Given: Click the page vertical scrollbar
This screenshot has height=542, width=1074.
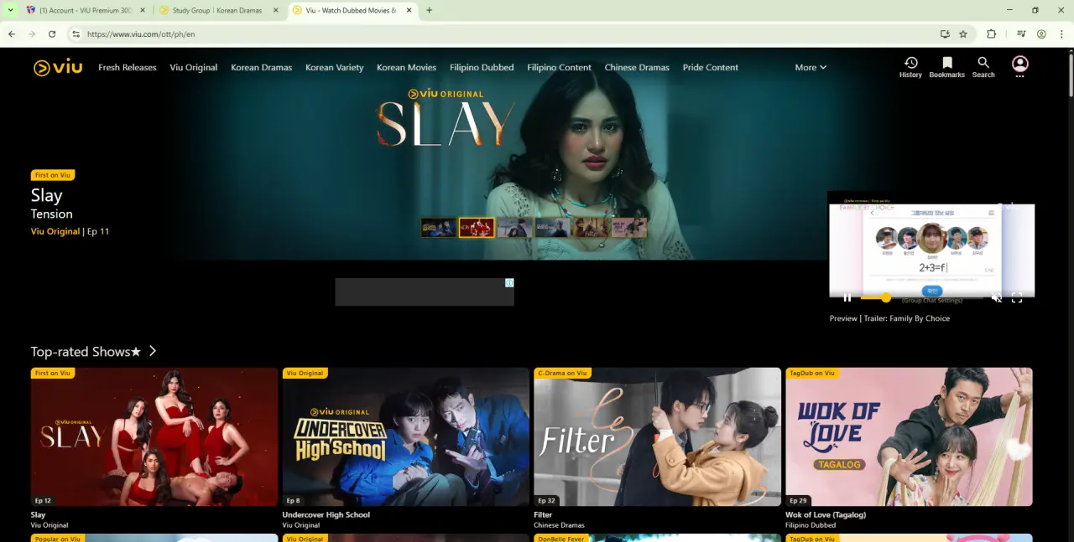Looking at the screenshot, I should (x=1070, y=75).
